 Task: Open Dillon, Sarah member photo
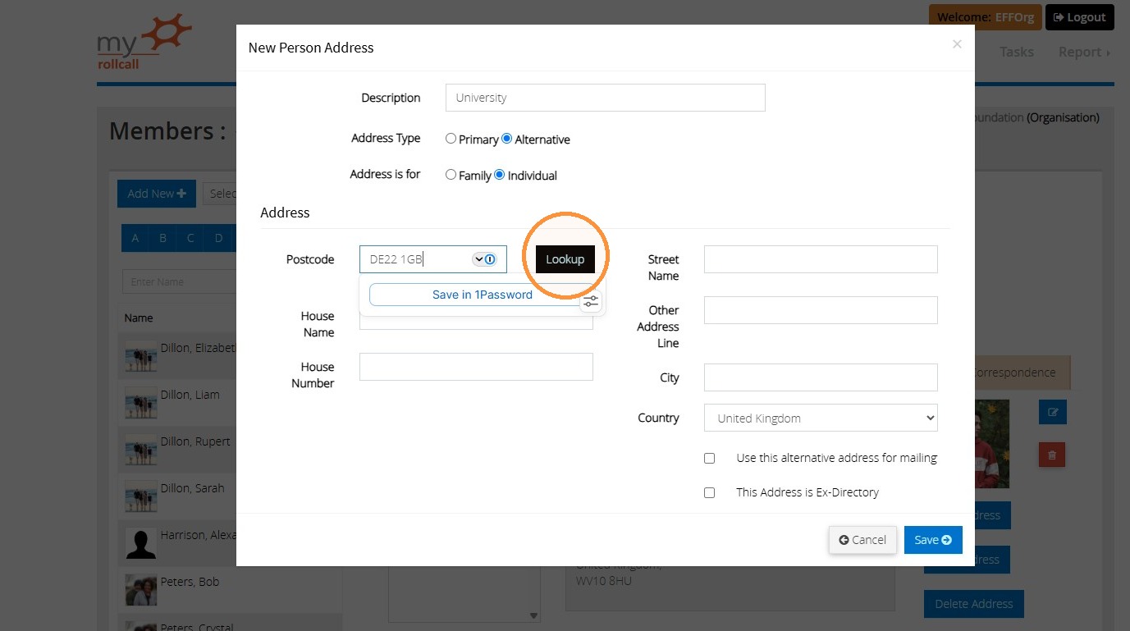click(x=140, y=496)
